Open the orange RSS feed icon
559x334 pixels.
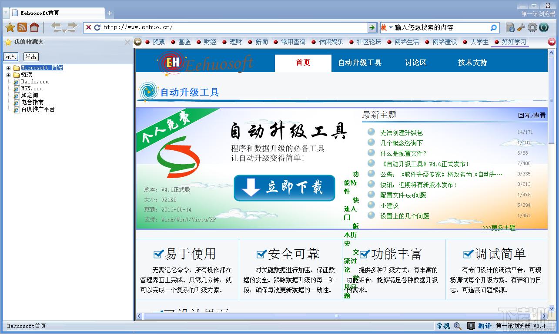(x=22, y=27)
